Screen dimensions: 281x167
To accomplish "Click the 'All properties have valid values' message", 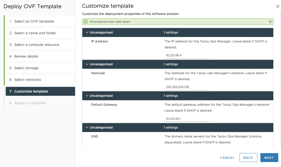I will (110, 22).
